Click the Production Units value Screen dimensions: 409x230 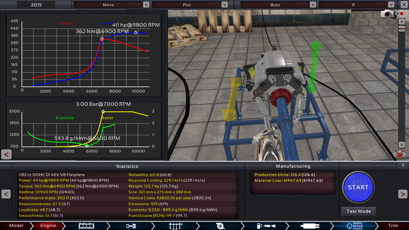(x=285, y=175)
